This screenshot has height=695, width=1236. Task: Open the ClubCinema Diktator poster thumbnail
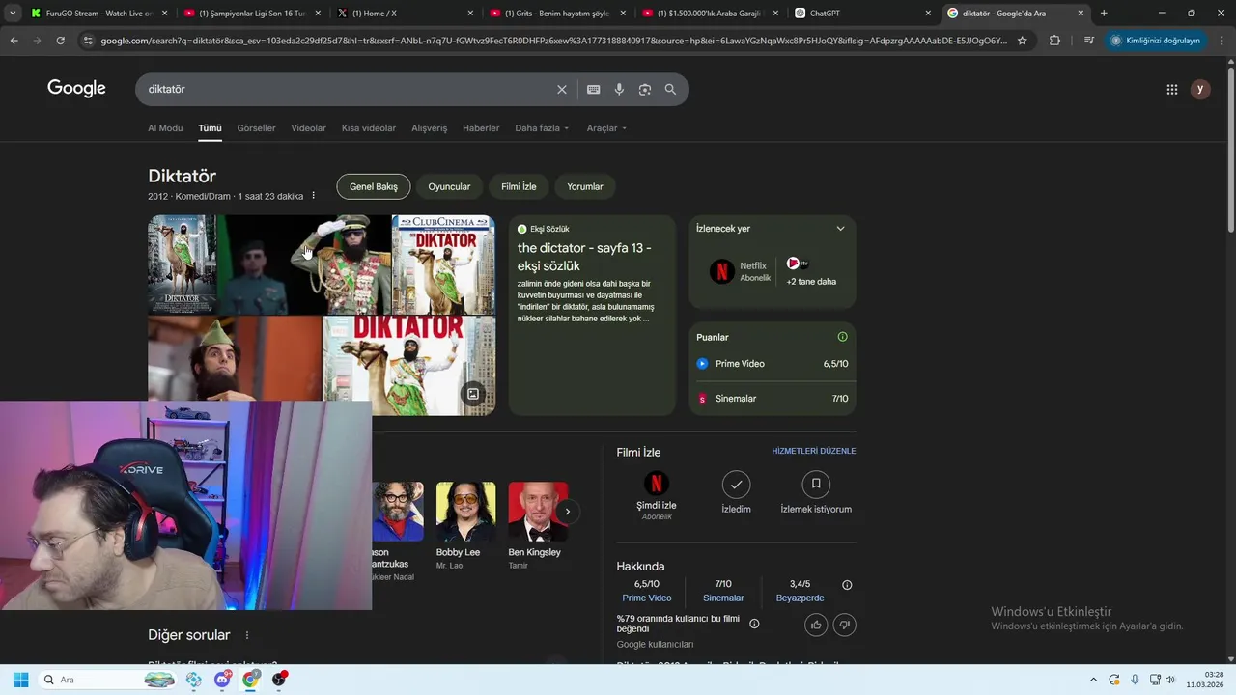(x=443, y=264)
